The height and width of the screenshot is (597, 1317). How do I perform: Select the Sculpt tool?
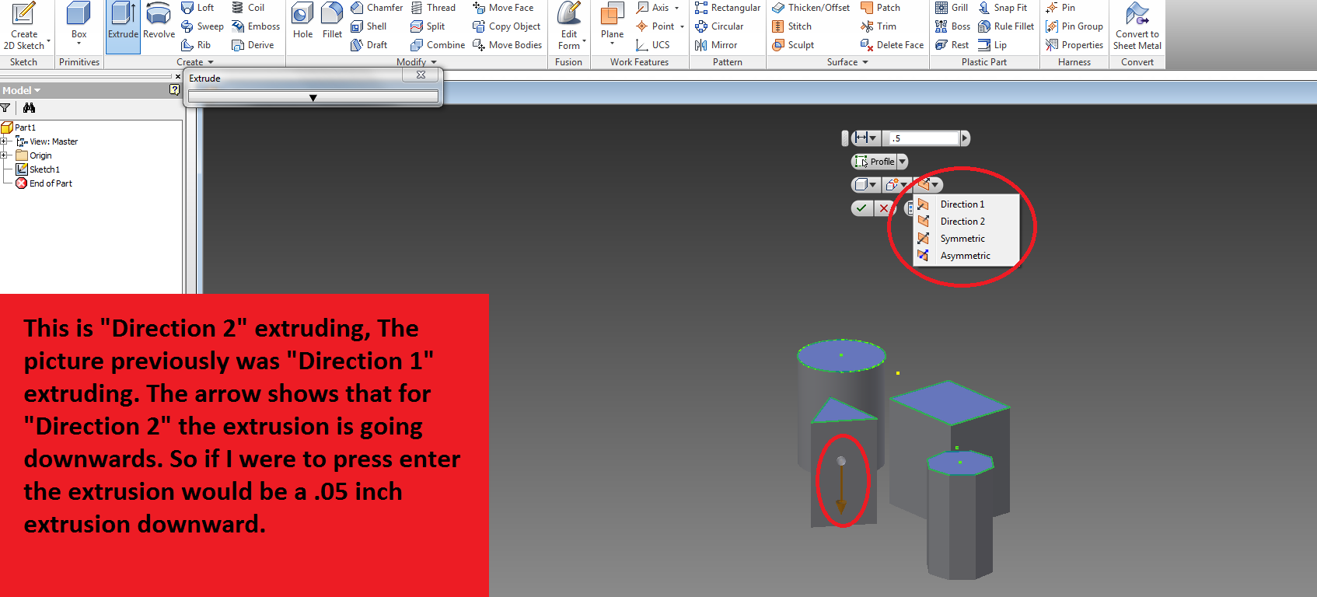[x=793, y=45]
